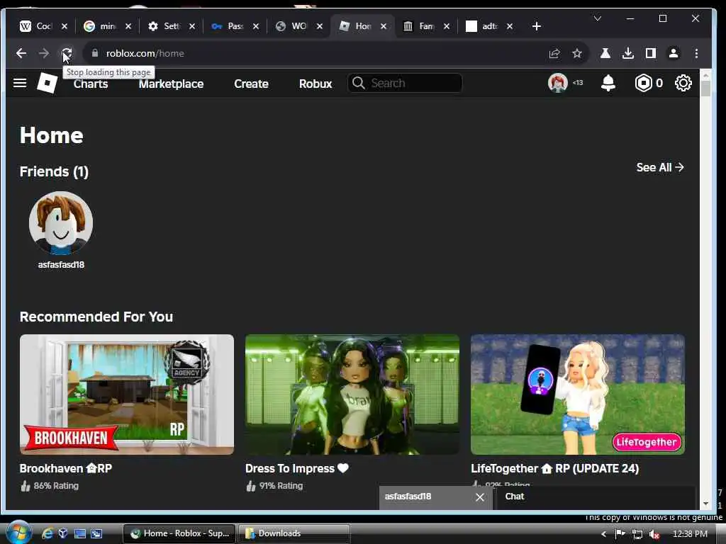Open the Roblox settings gear
This screenshot has width=726, height=544.
pyautogui.click(x=683, y=84)
